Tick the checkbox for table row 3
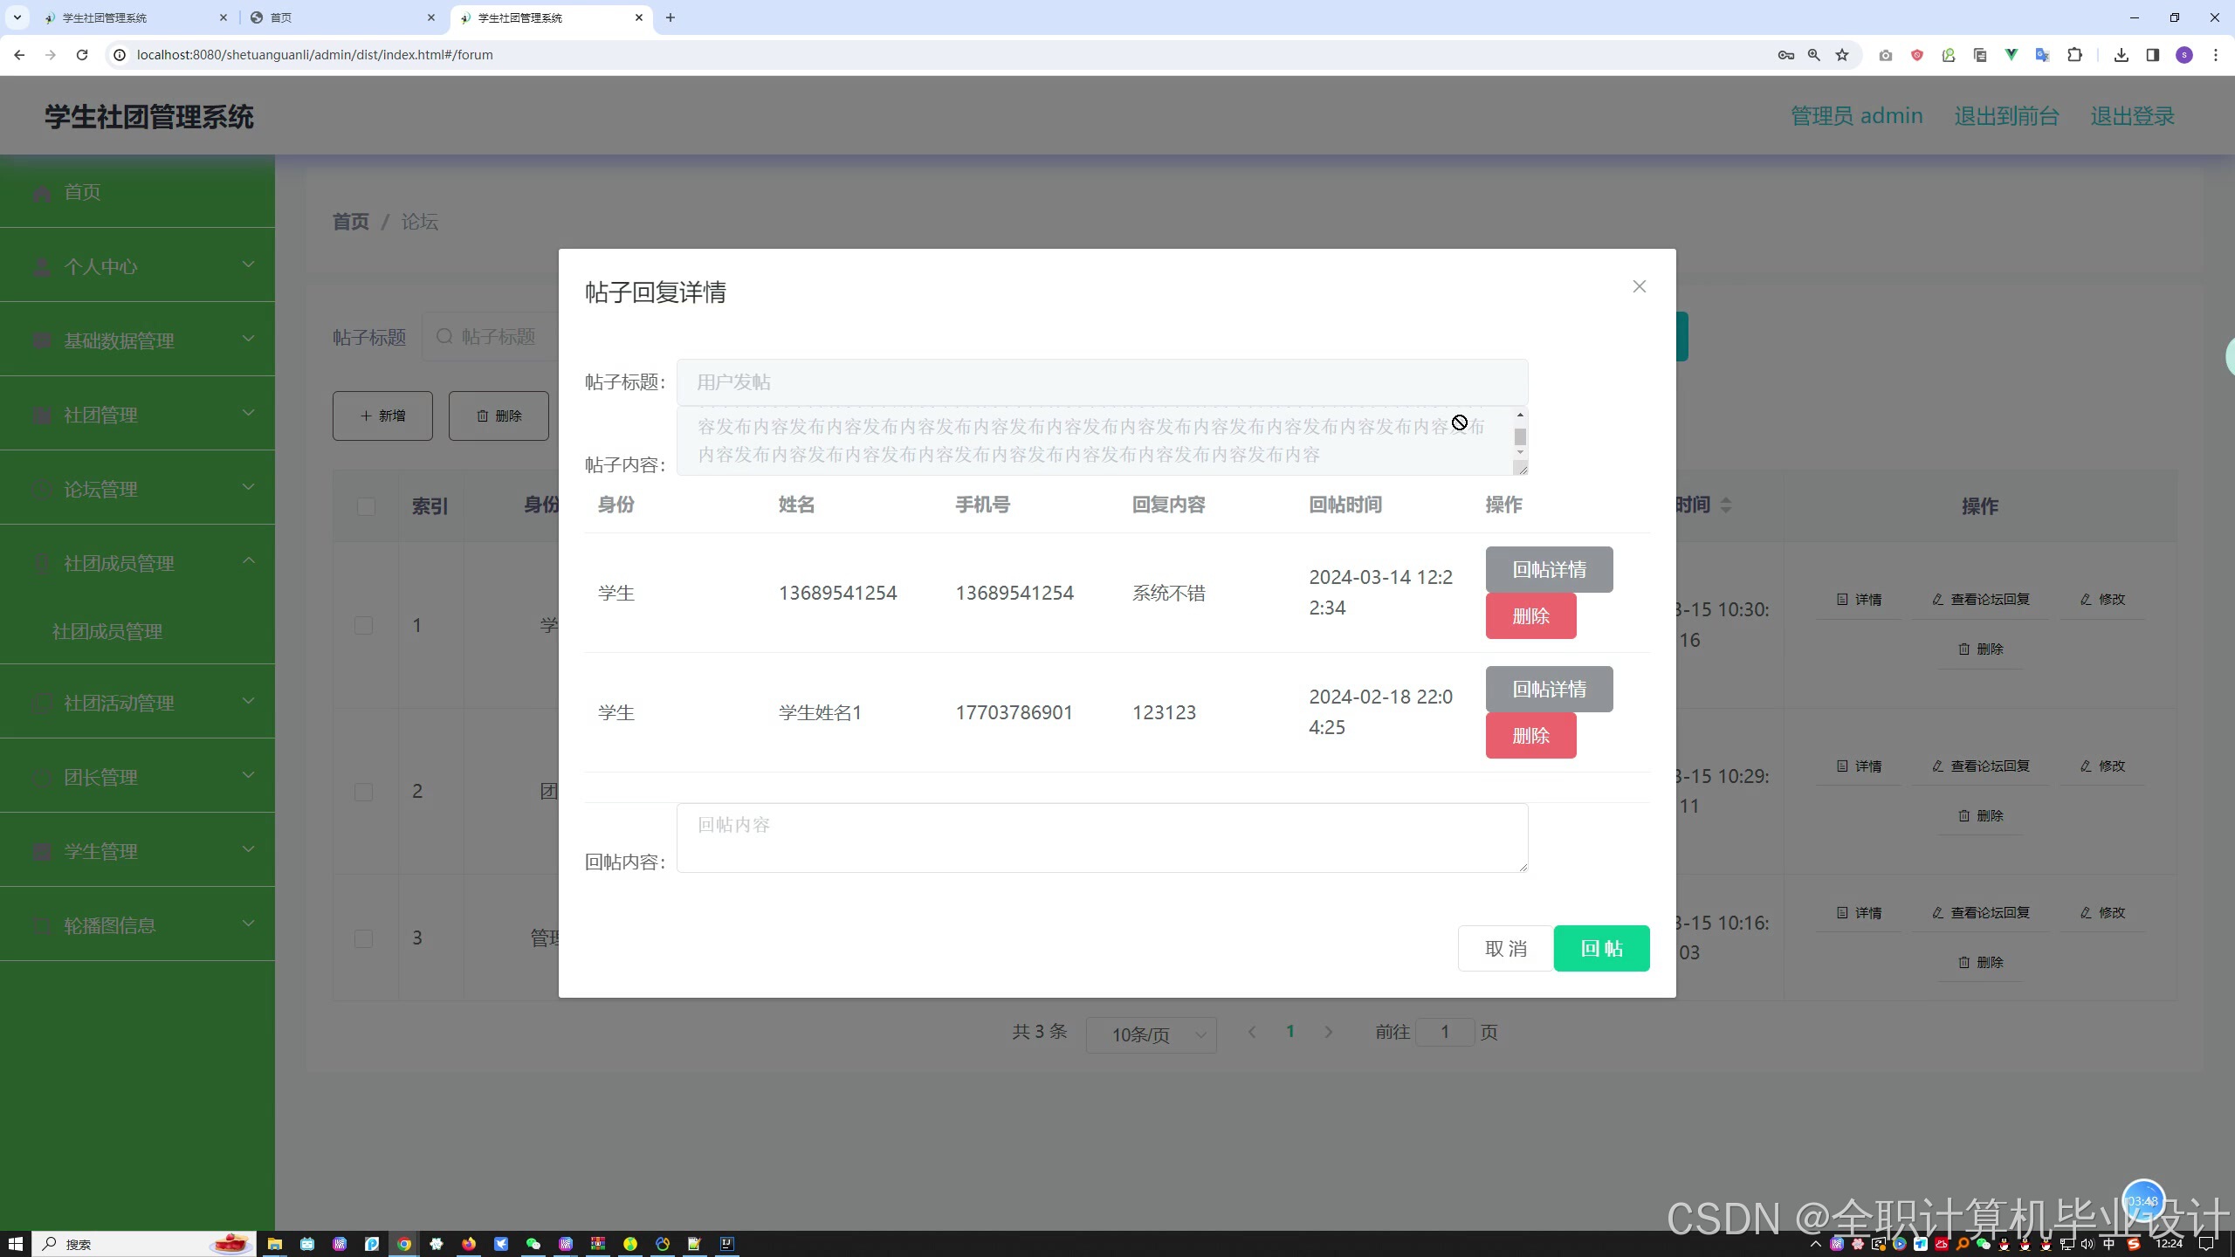Image resolution: width=2235 pixels, height=1257 pixels. [364, 938]
